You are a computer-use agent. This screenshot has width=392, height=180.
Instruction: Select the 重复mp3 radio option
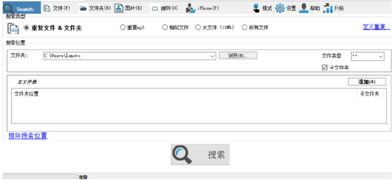[x=123, y=28]
